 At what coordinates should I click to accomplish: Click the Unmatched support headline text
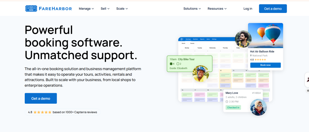[x=81, y=55]
